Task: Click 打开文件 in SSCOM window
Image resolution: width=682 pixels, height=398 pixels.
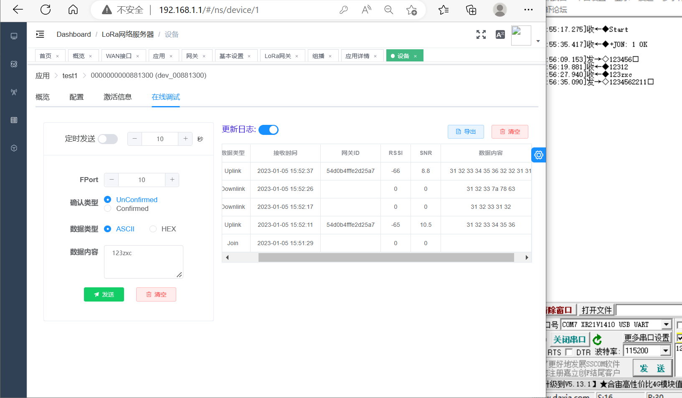Action: (x=596, y=310)
